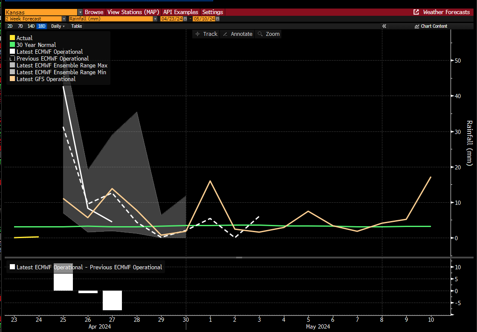
Task: Toggle the 30 Year Normal legend swatch
Action: (12, 45)
